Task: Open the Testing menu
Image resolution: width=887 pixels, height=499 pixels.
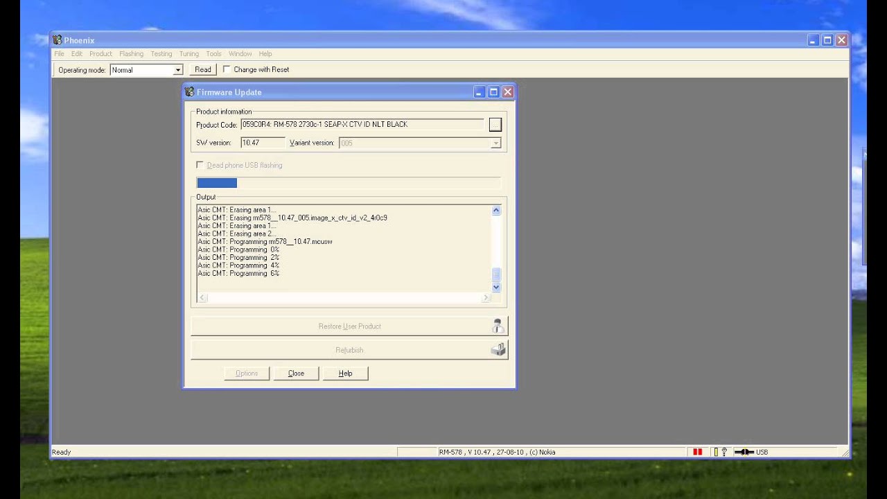Action: 161,53
